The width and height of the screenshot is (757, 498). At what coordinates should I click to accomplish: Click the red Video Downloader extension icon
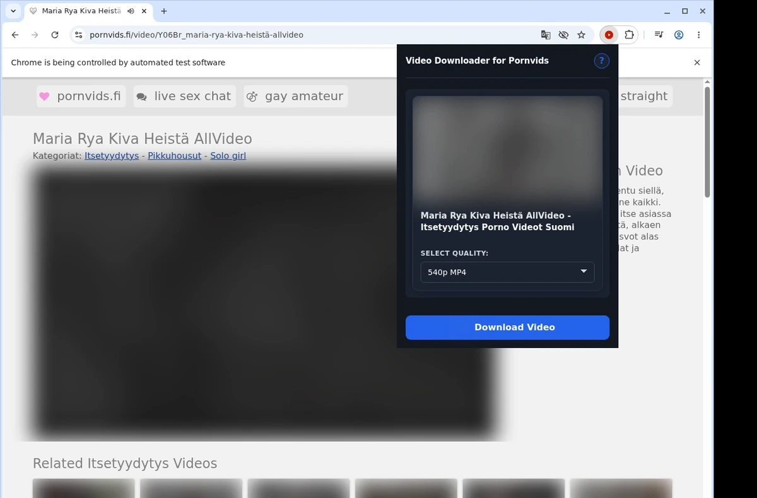[609, 35]
